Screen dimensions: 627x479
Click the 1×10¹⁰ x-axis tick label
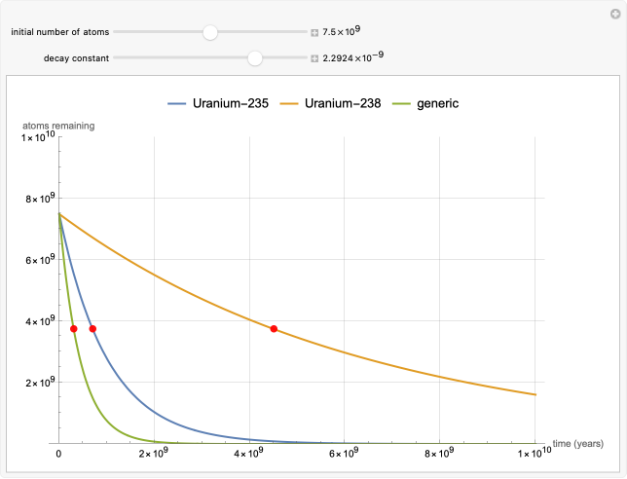[535, 452]
